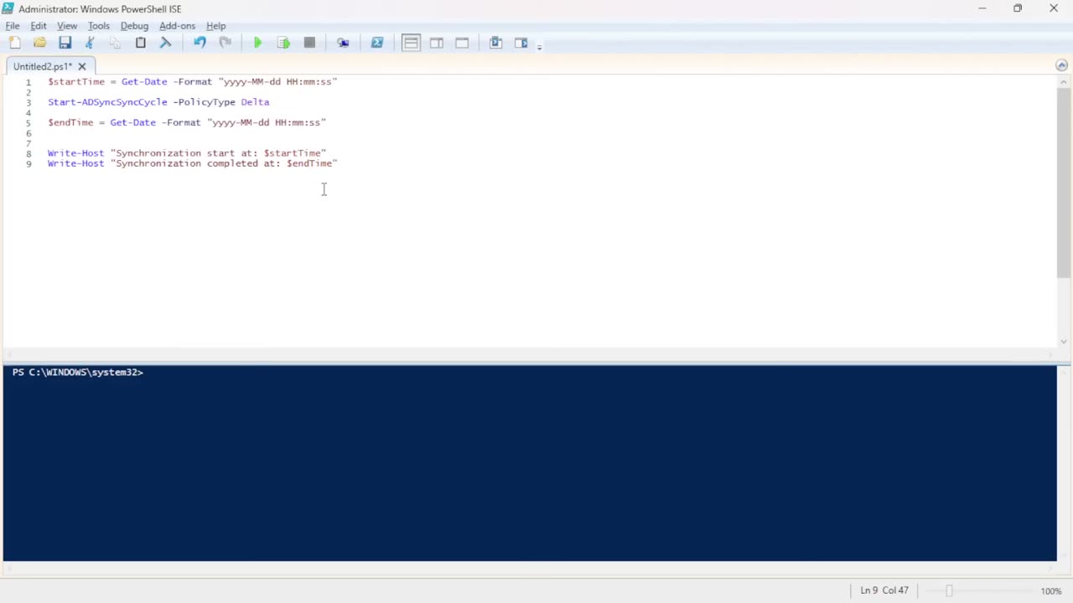Click "Synchronization completed at" string on line 9
Viewport: 1073px width, 603px height.
[224, 163]
